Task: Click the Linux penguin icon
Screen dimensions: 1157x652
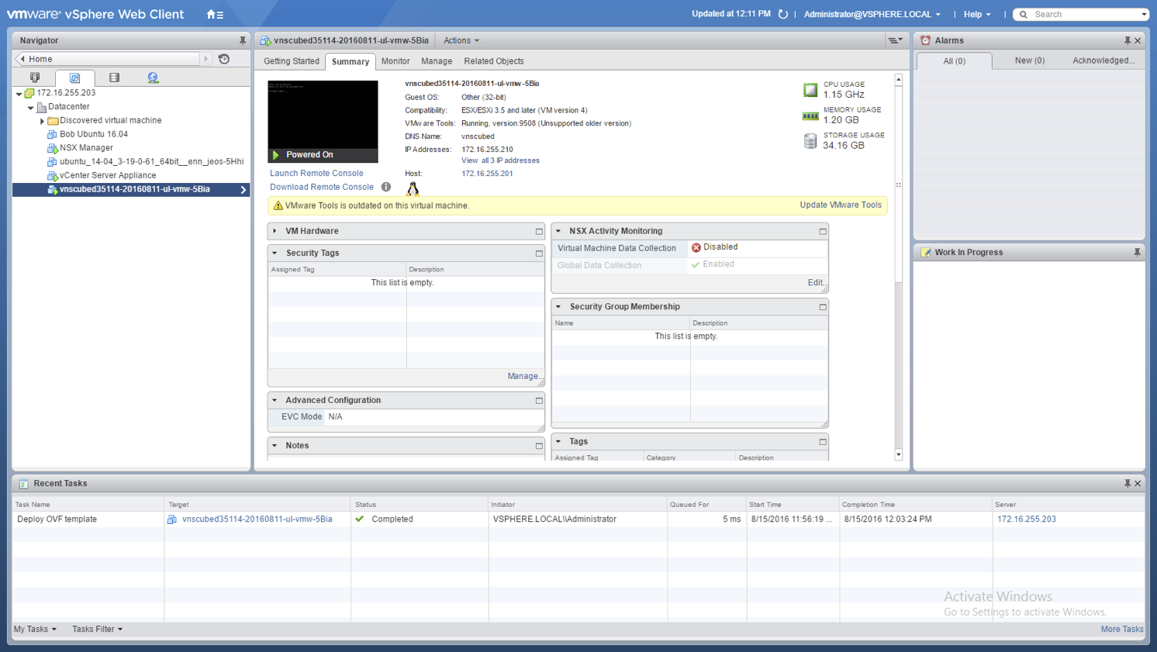Action: pyautogui.click(x=413, y=188)
